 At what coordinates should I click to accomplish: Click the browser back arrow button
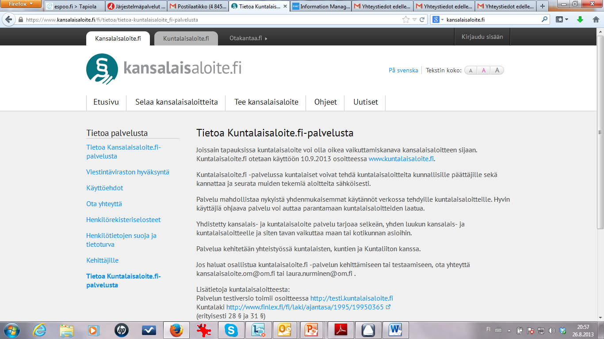click(9, 20)
